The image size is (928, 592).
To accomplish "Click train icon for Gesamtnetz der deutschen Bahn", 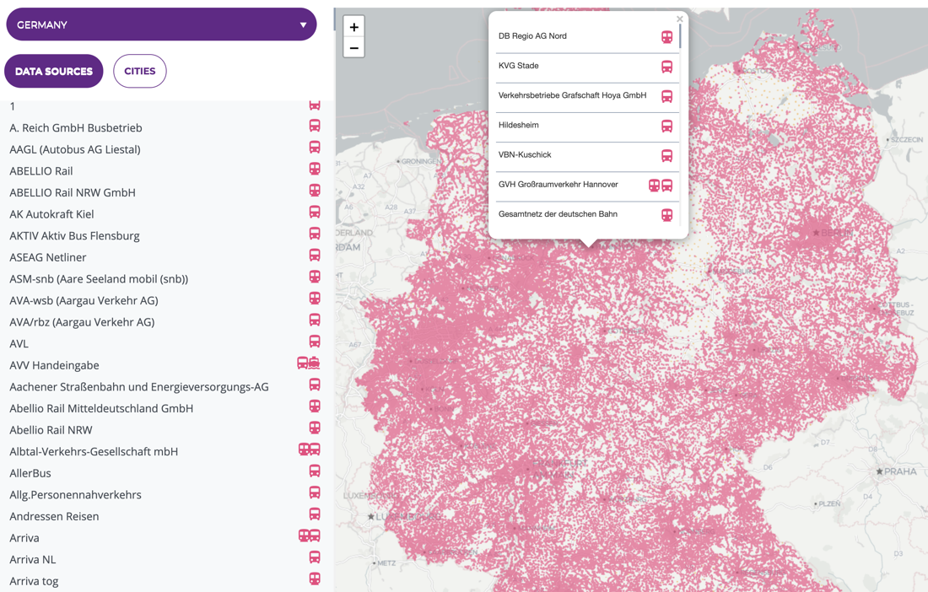I will point(667,215).
